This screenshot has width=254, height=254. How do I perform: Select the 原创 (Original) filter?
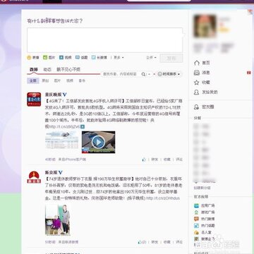pyautogui.click(x=45, y=80)
